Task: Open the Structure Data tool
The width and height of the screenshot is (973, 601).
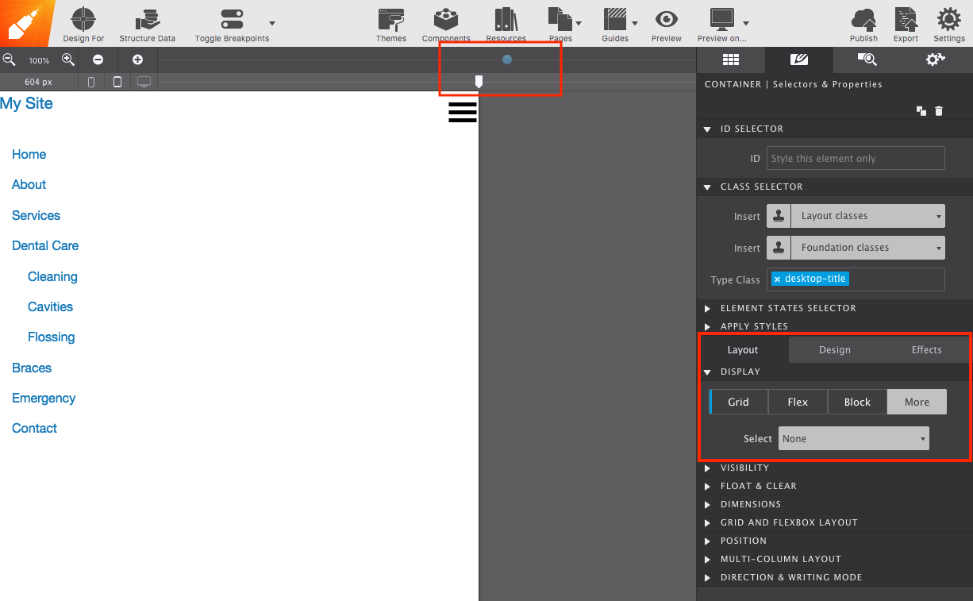Action: pyautogui.click(x=148, y=19)
